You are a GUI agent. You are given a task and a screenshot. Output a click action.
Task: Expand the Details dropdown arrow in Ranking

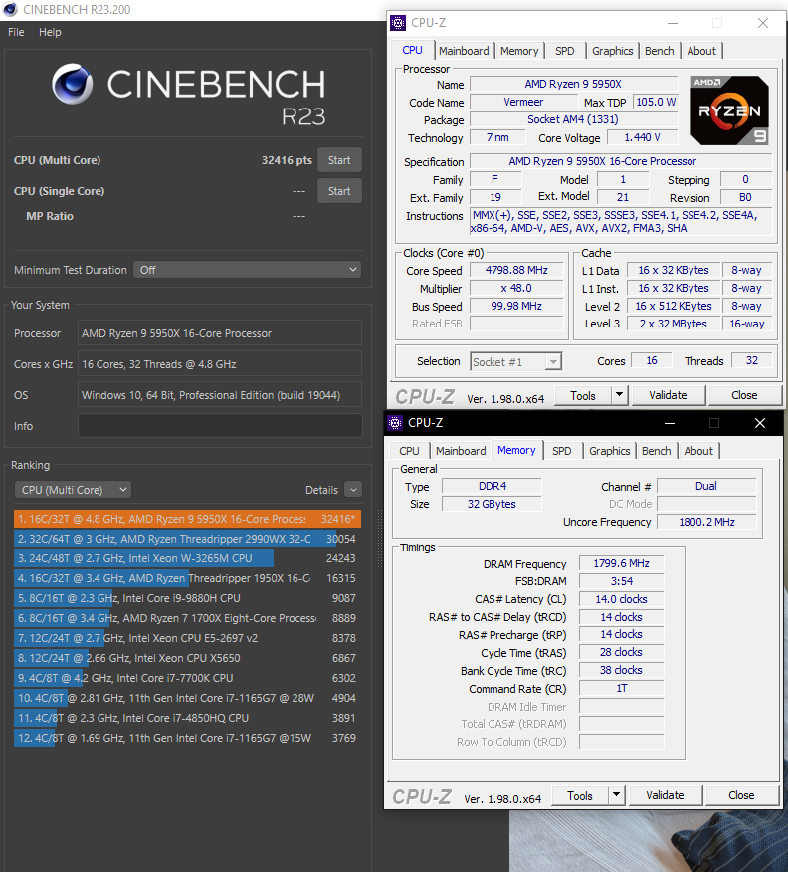click(x=353, y=490)
